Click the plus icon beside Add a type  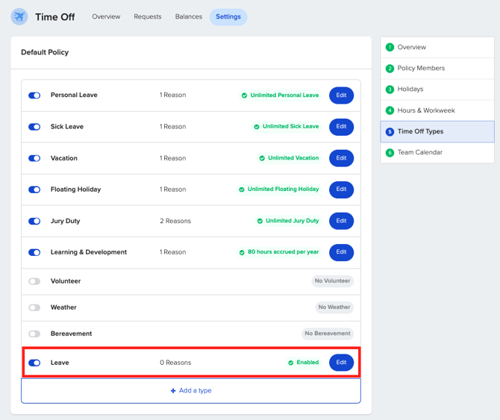(173, 391)
